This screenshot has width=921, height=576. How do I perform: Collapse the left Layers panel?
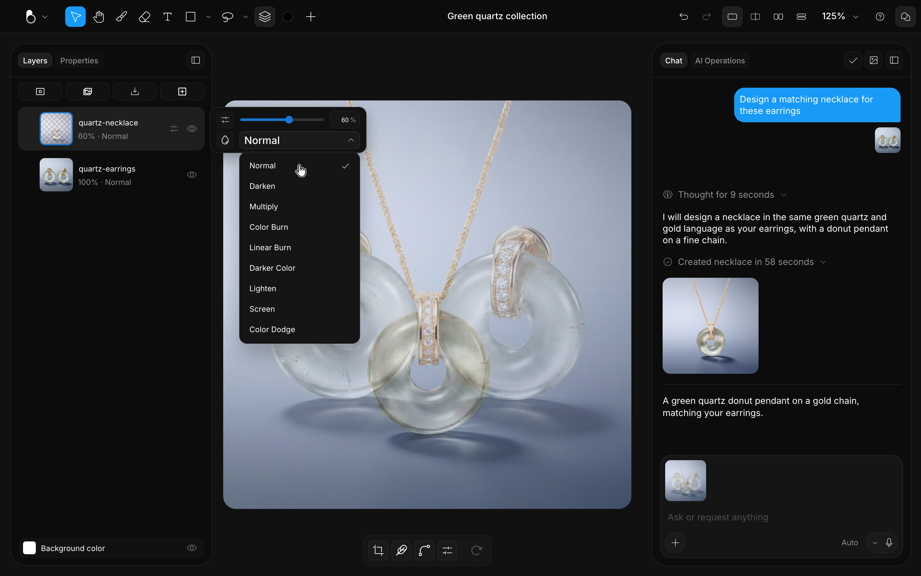coord(196,60)
